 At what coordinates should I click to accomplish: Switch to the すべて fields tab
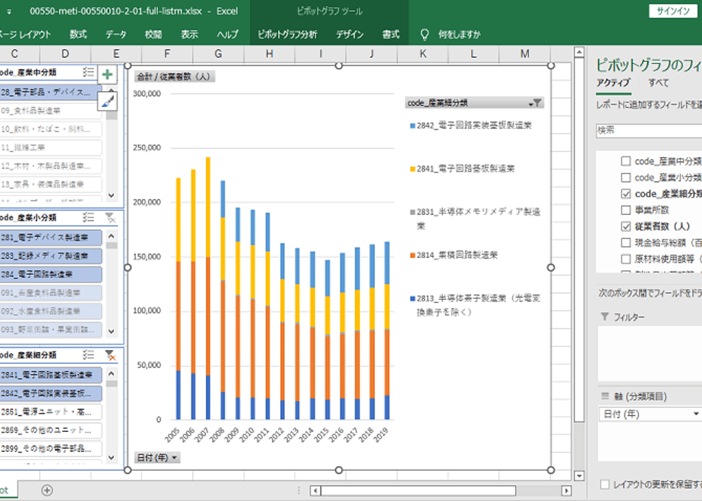(x=659, y=83)
